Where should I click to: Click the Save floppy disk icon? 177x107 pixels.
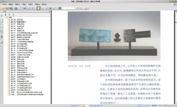(7, 8)
